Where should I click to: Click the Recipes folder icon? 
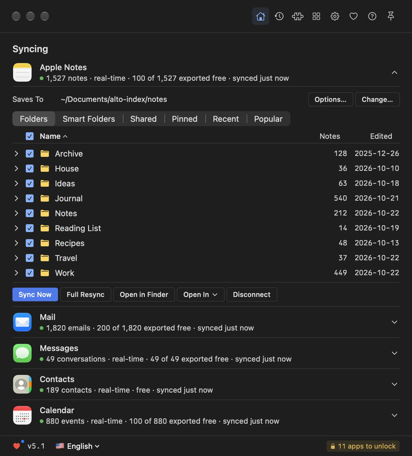coord(45,243)
